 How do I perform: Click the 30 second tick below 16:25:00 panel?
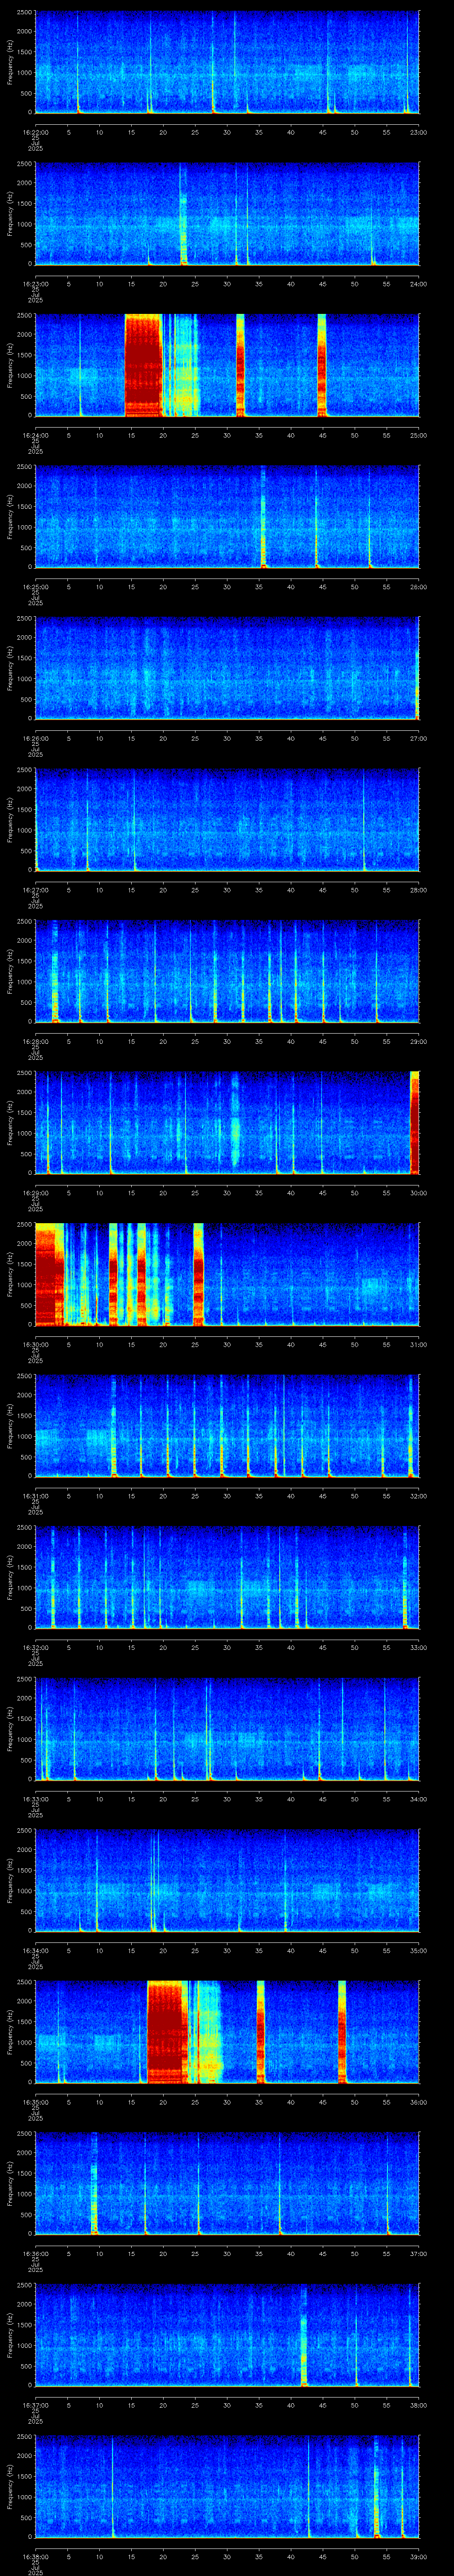[x=227, y=587]
